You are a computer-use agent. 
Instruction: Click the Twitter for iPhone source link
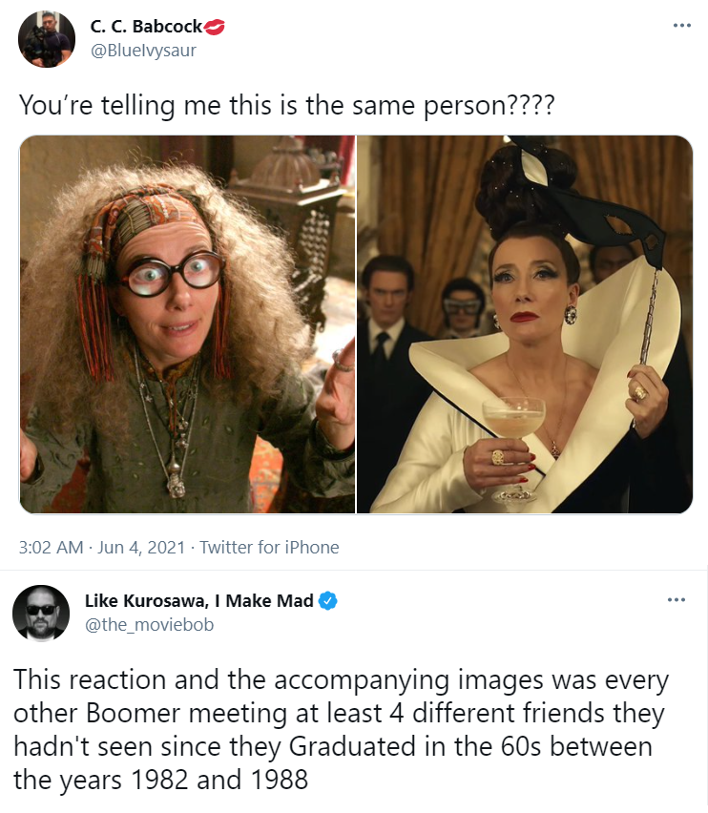(x=269, y=547)
